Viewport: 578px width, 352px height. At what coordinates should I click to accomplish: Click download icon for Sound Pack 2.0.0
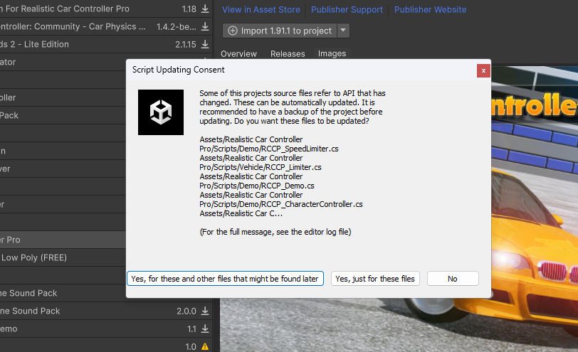(x=205, y=311)
